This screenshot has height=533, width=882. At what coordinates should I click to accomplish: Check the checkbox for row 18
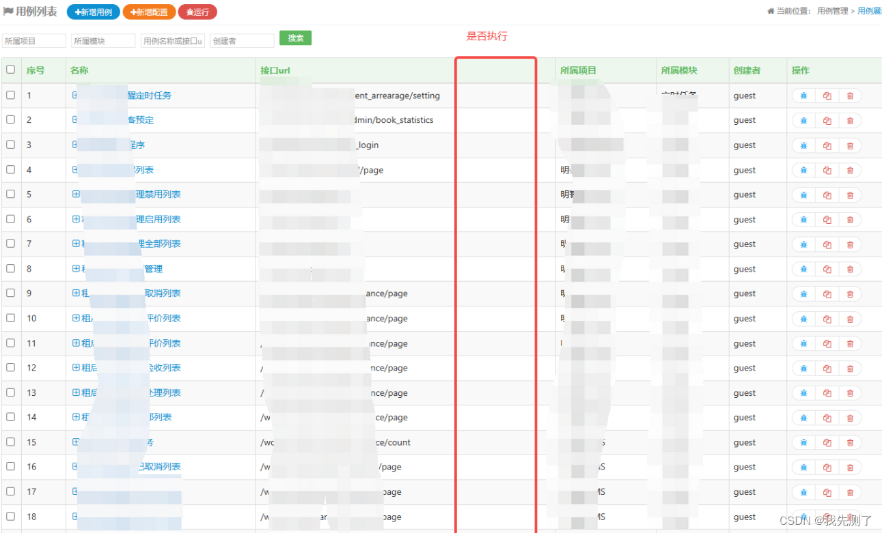click(x=10, y=516)
